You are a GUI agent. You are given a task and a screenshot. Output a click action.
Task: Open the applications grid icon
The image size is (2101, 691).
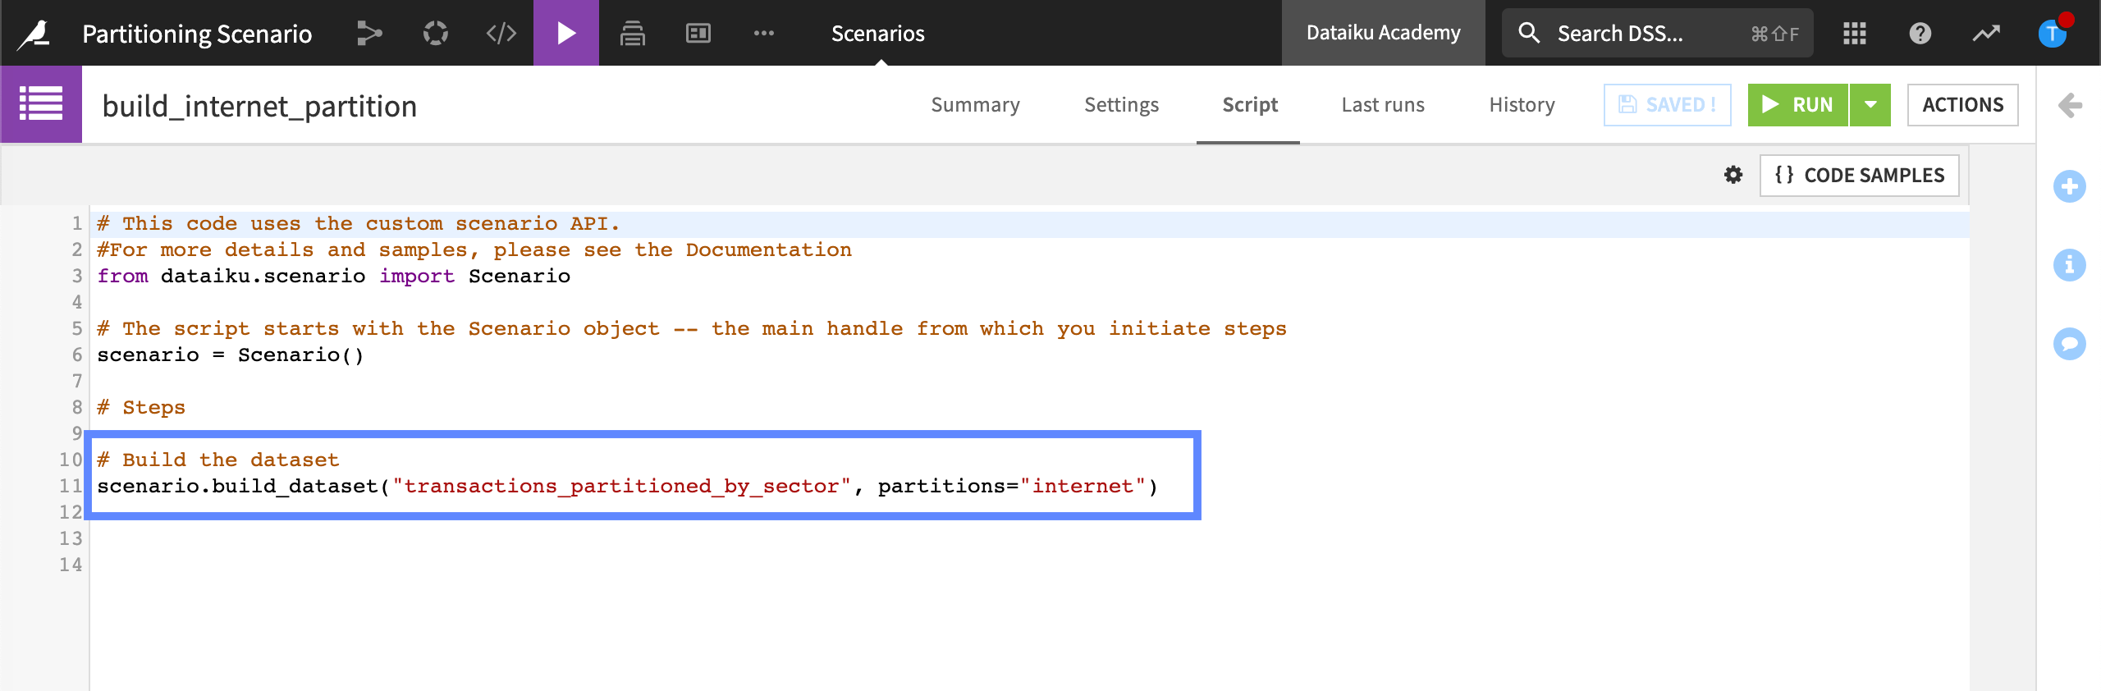tap(1854, 34)
